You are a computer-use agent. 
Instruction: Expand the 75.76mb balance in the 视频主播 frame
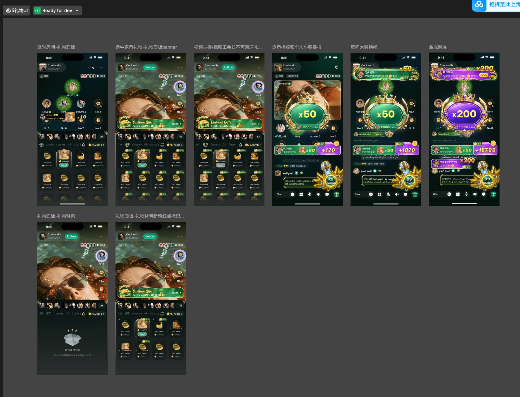tap(253, 145)
